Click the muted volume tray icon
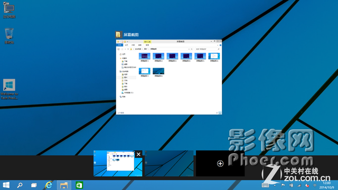The width and height of the screenshot is (338, 190). (307, 185)
